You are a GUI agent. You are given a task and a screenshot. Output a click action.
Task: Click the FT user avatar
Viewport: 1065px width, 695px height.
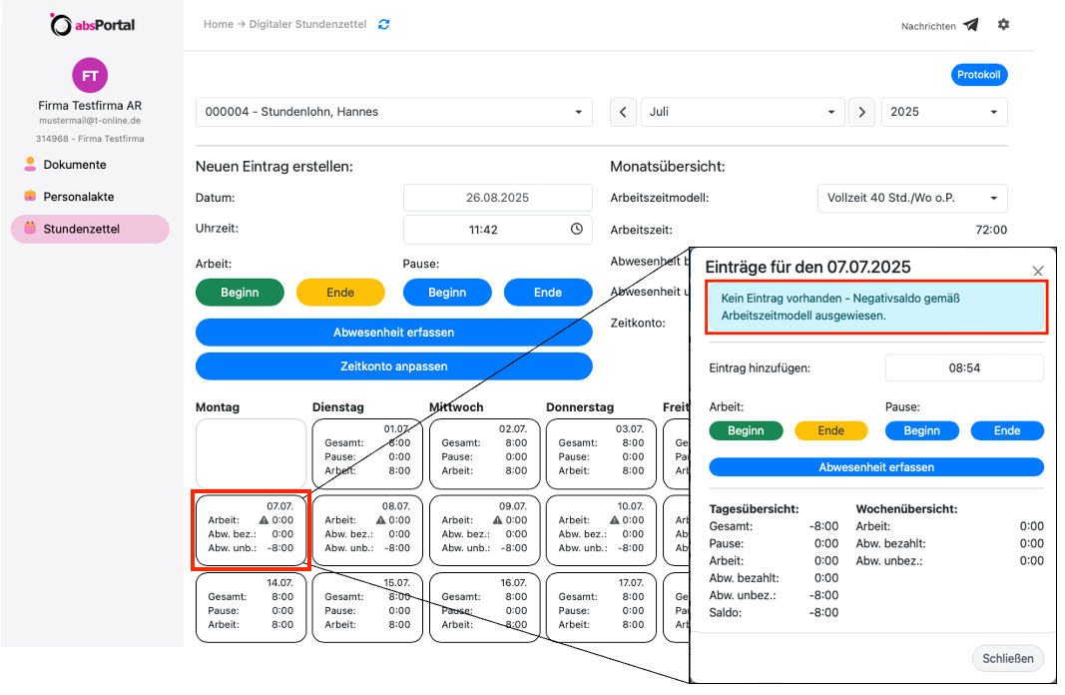[x=90, y=76]
